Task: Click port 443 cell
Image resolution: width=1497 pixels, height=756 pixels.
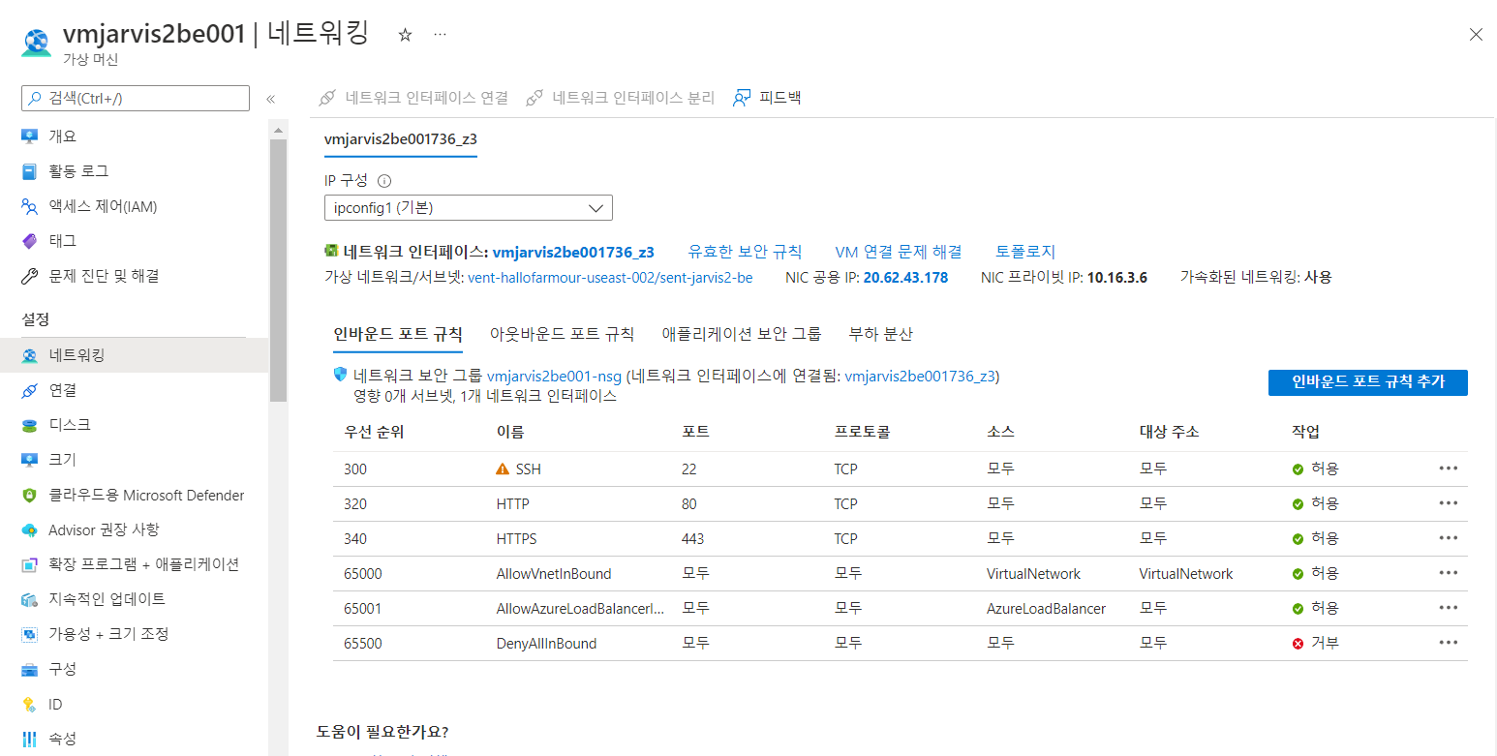Action: (693, 539)
